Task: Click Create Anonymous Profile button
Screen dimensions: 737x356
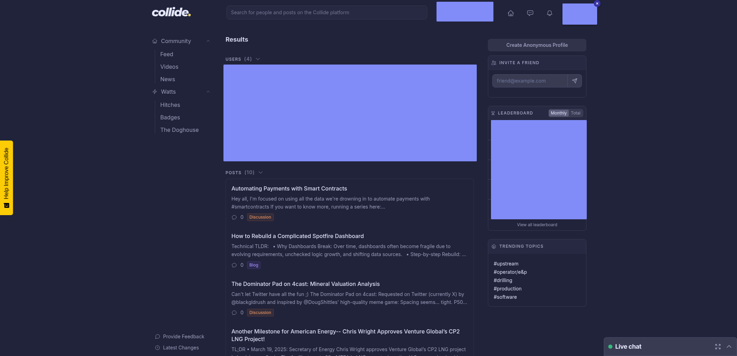Action: (537, 45)
